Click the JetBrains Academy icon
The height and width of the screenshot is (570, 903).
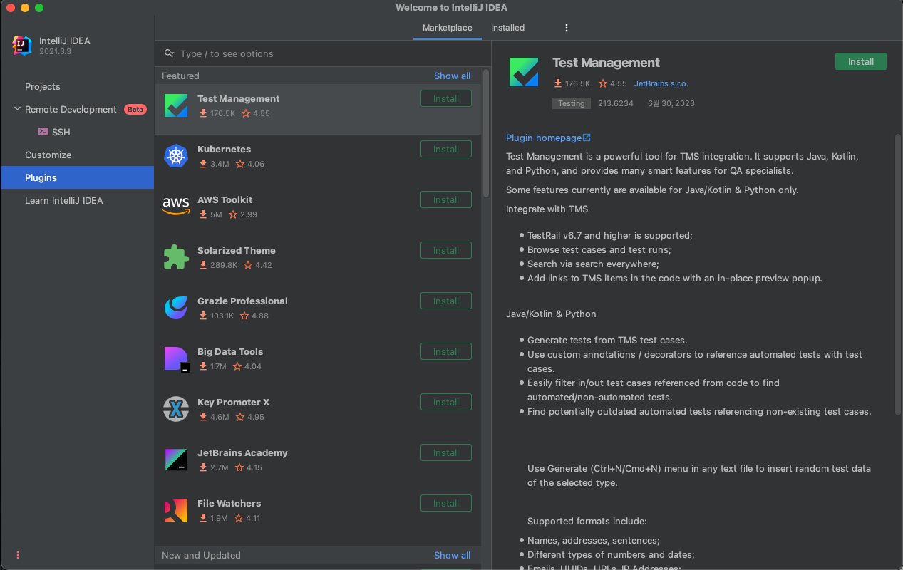pyautogui.click(x=176, y=460)
